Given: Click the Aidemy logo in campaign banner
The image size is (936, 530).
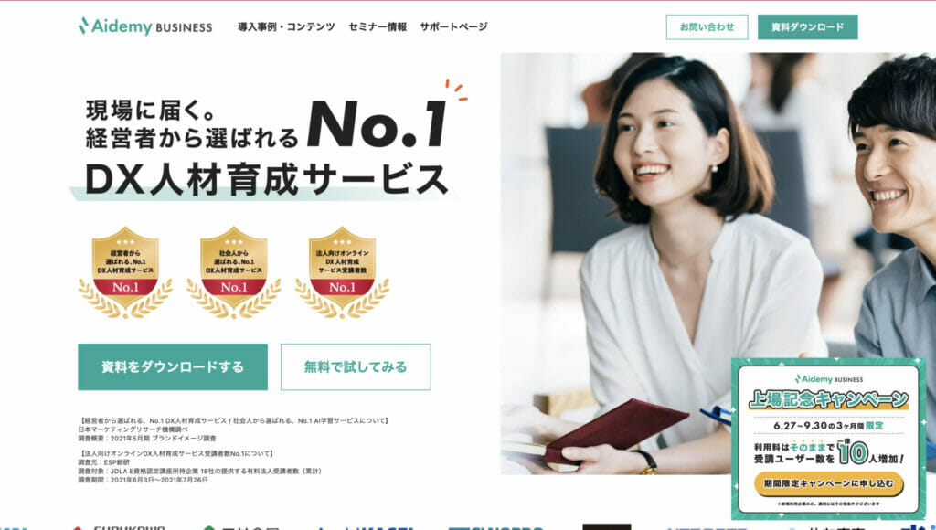Looking at the screenshot, I should [828, 379].
